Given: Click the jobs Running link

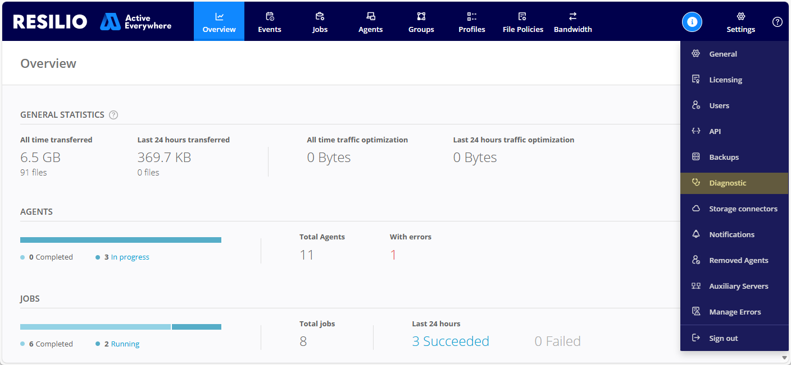Looking at the screenshot, I should [125, 344].
